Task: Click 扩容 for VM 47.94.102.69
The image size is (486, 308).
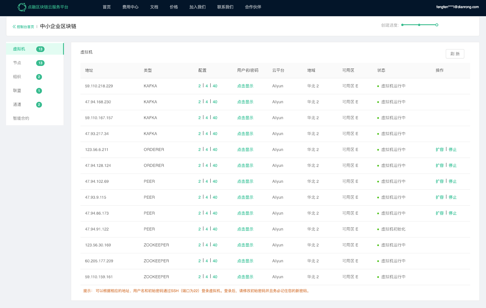Action: (440, 181)
